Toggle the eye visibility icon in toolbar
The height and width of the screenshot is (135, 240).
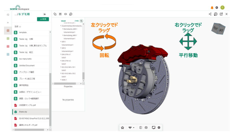coord(65,14)
